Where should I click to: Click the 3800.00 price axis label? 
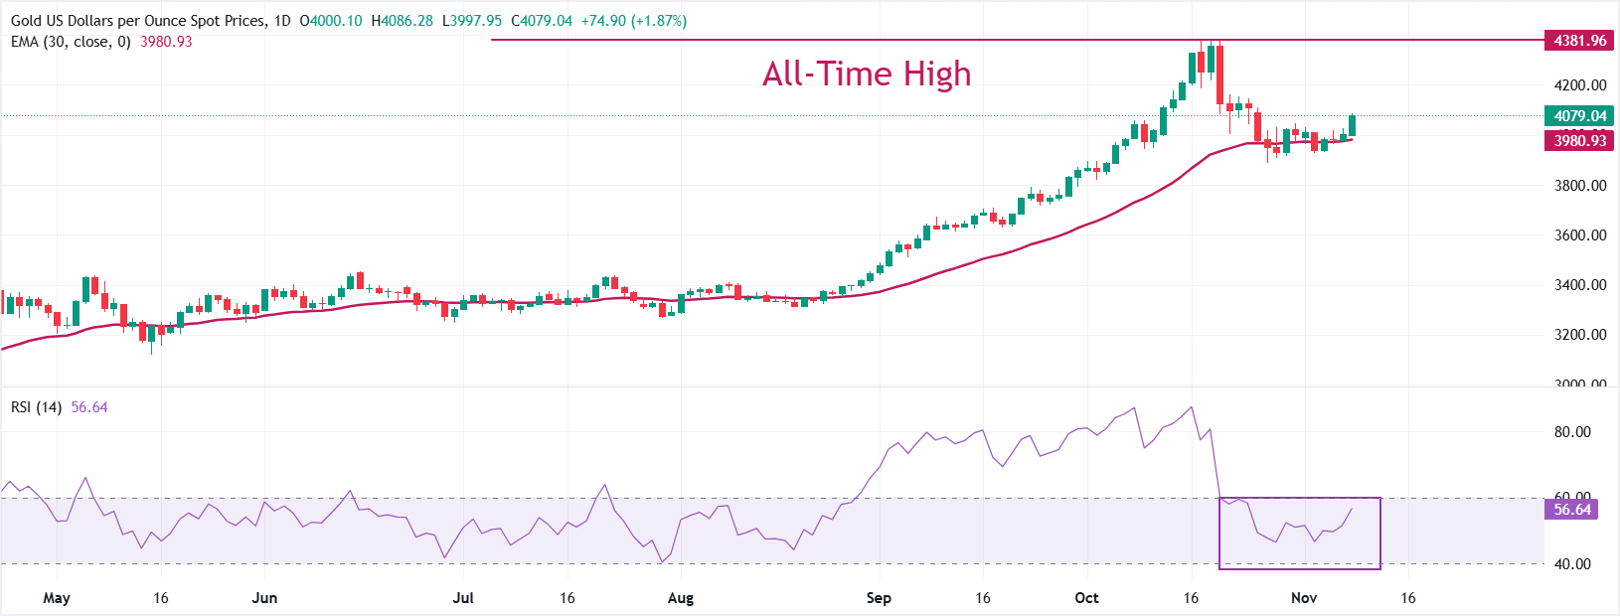pos(1580,186)
